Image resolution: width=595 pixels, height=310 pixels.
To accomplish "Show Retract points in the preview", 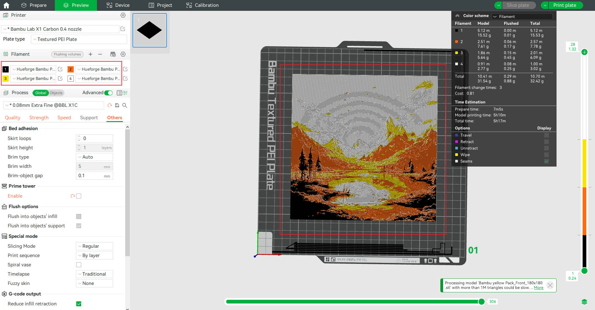I will point(546,142).
